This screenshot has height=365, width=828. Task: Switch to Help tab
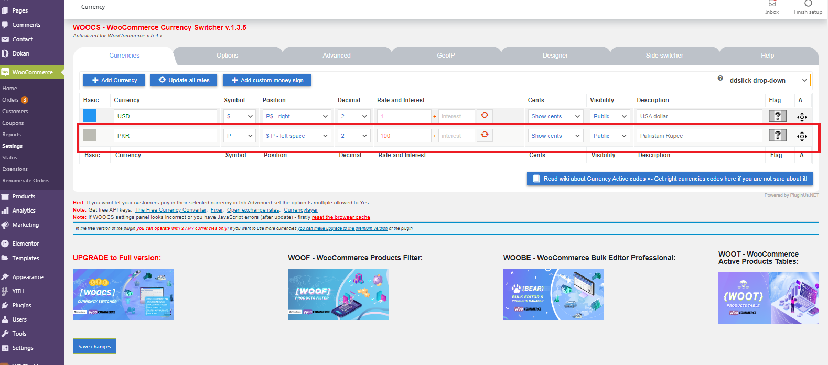[767, 56]
